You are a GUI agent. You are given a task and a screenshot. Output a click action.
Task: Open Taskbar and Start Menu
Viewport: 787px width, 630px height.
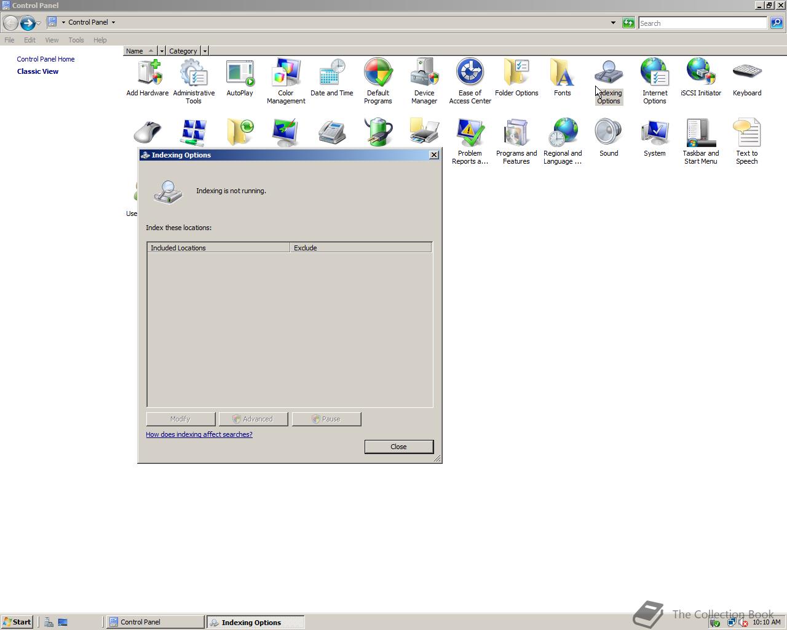(x=701, y=142)
